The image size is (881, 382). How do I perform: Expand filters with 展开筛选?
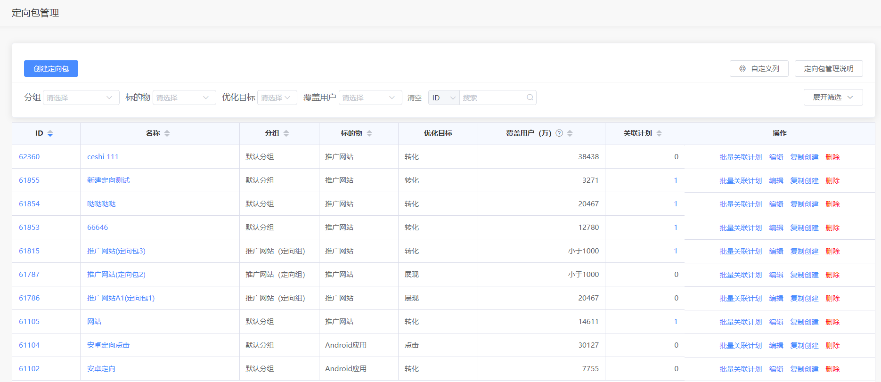833,98
